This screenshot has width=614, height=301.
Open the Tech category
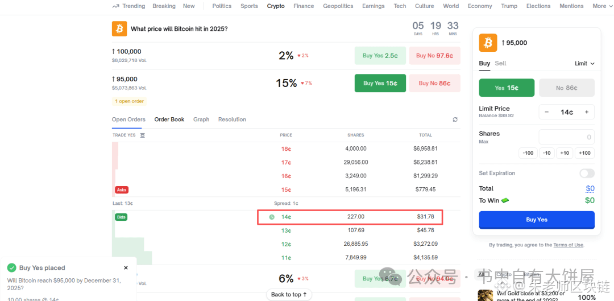tap(400, 6)
